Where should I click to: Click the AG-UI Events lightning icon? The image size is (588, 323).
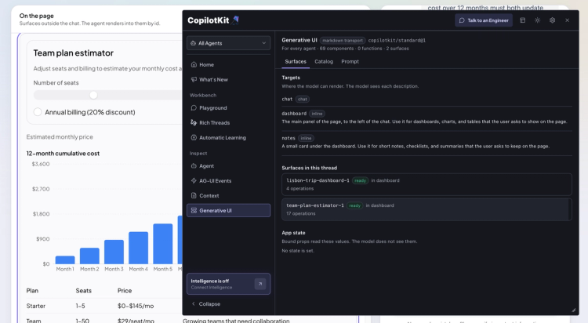[194, 181]
